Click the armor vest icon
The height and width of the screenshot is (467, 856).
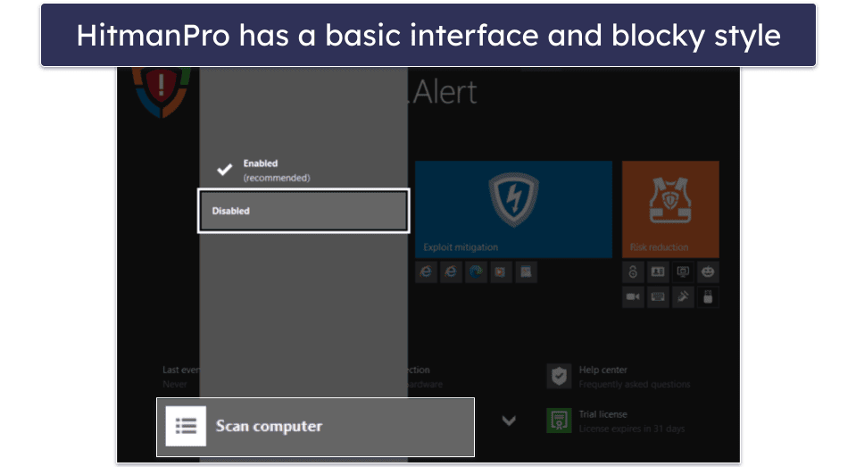pyautogui.click(x=669, y=200)
